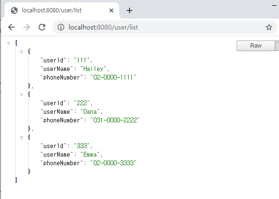Click the "Hailey" userName value
Image resolution: width=279 pixels, height=199 pixels.
pos(93,69)
